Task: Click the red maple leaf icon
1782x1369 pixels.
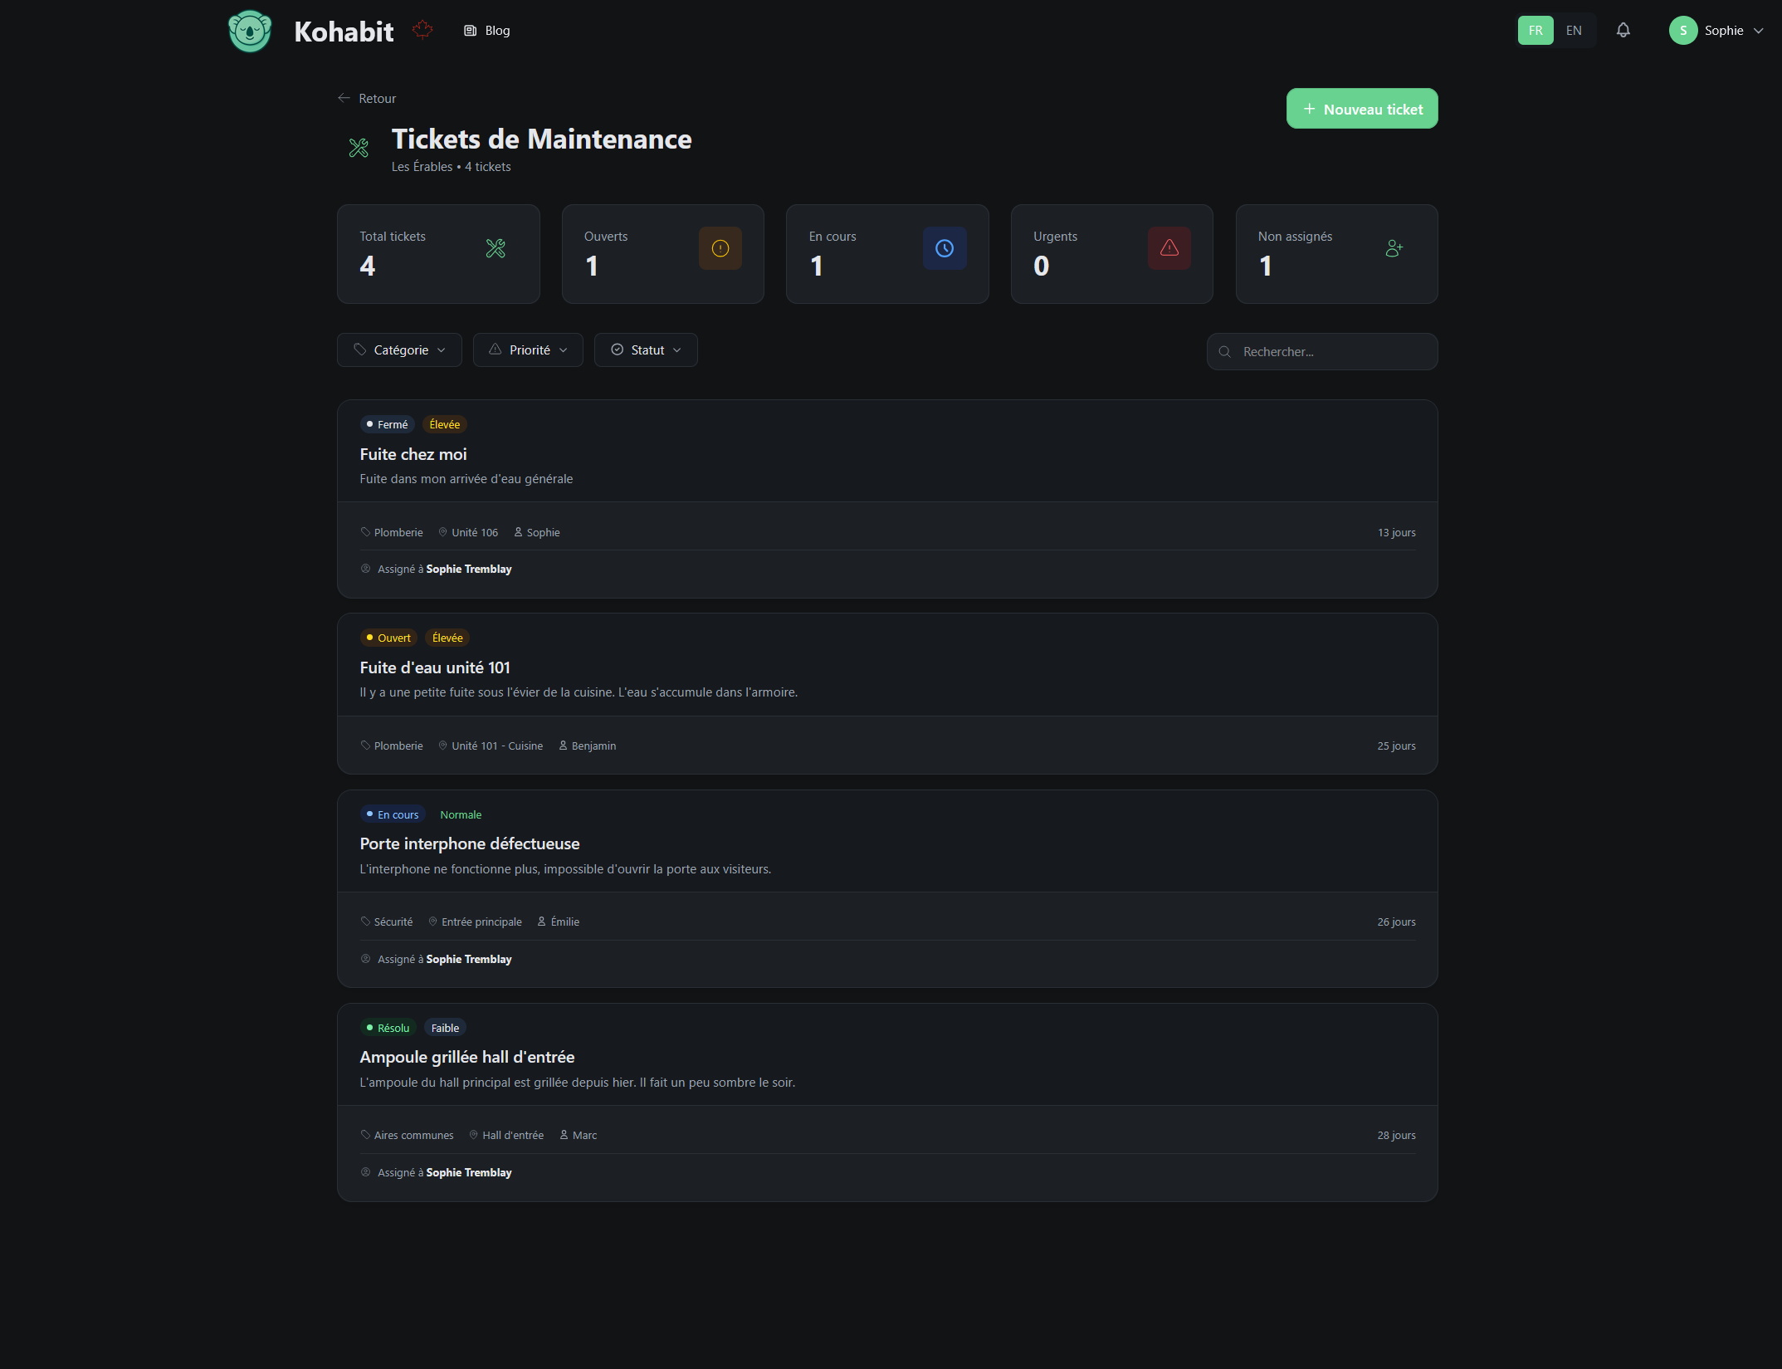Action: [x=422, y=30]
